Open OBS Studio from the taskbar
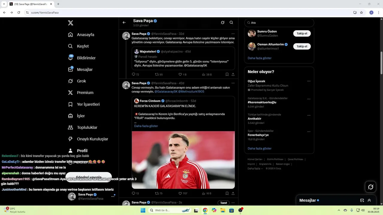This screenshot has width=383, height=215. [x=241, y=210]
